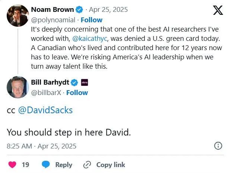Click Bill Barhydt's verified badge
The image size is (229, 173).
click(x=74, y=82)
